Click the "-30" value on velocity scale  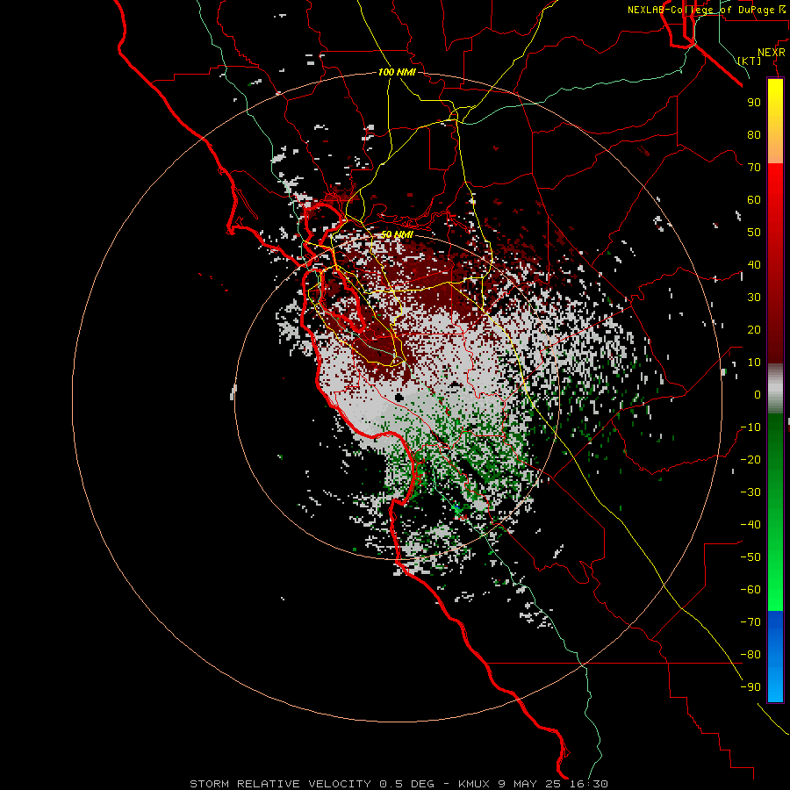tap(750, 492)
